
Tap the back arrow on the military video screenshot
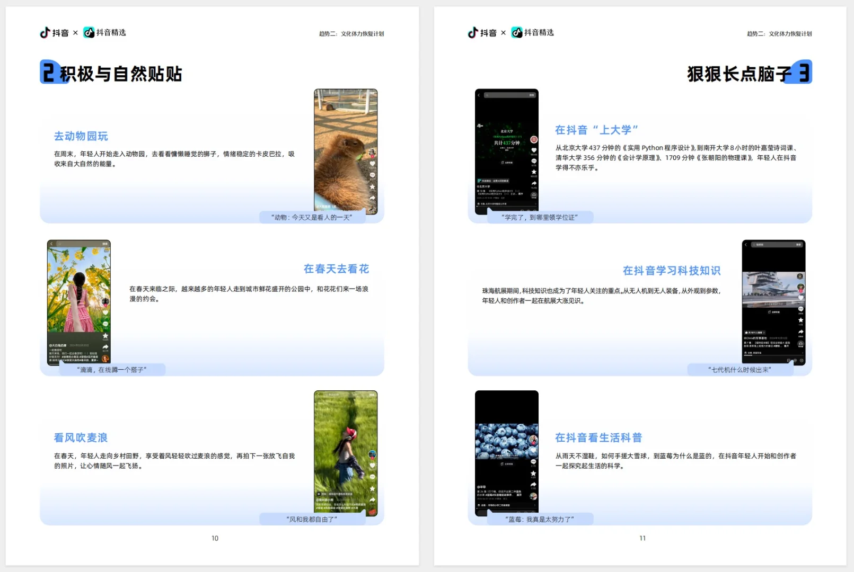tap(745, 244)
